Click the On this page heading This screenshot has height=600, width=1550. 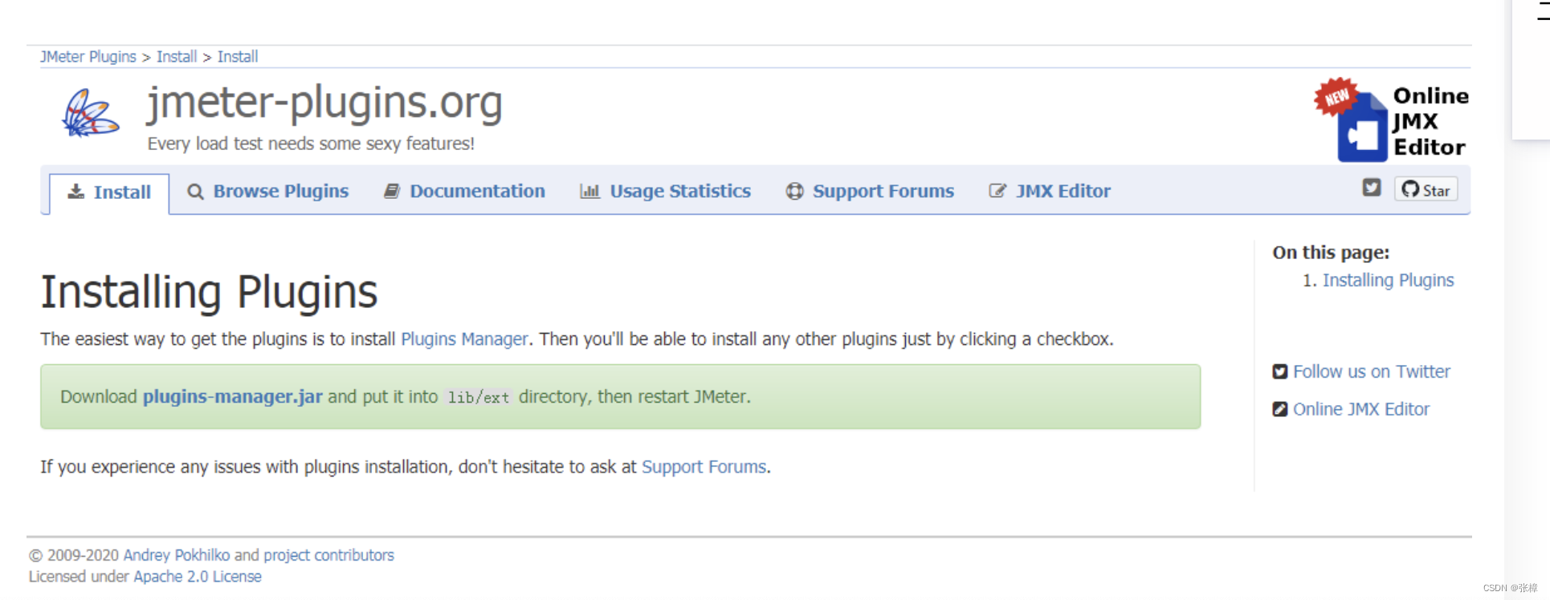pyautogui.click(x=1331, y=253)
